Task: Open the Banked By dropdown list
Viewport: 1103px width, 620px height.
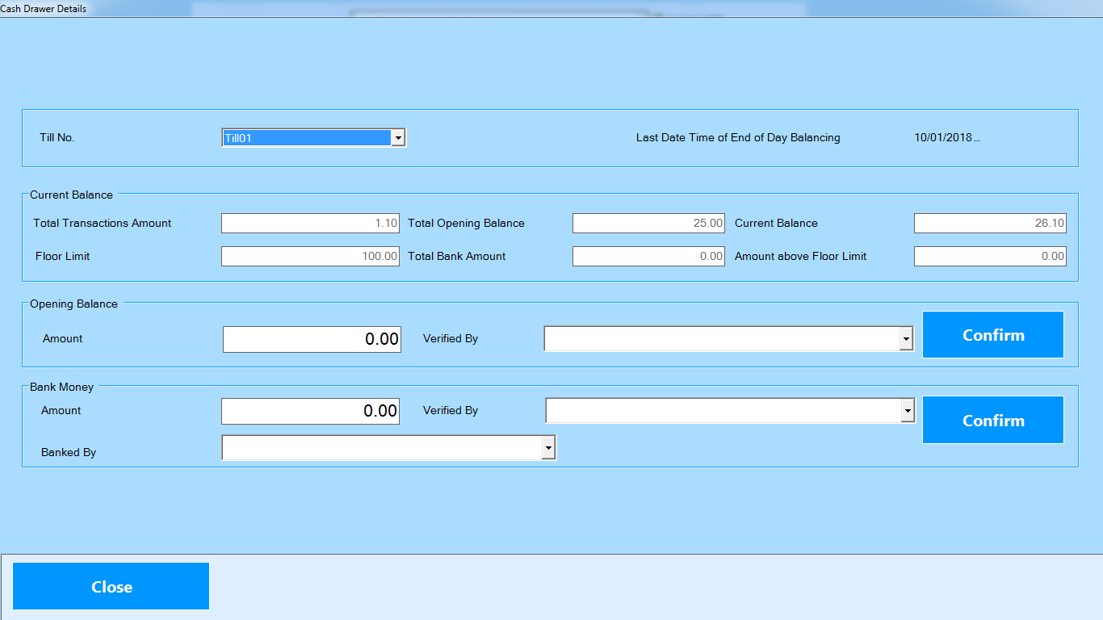Action: [x=548, y=447]
